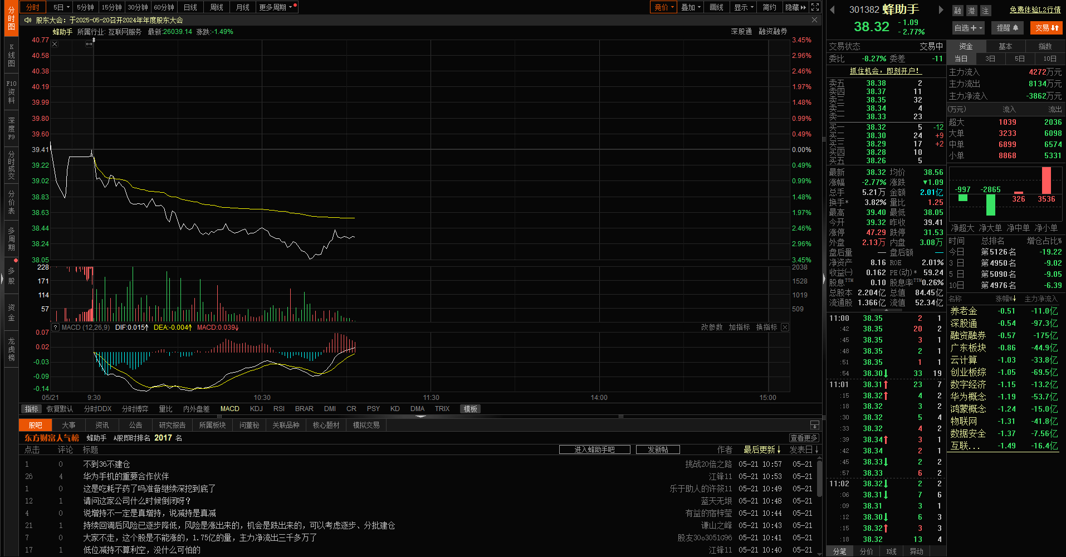Open 免费体验L2行情 link
1066x557 pixels.
pos(1035,10)
